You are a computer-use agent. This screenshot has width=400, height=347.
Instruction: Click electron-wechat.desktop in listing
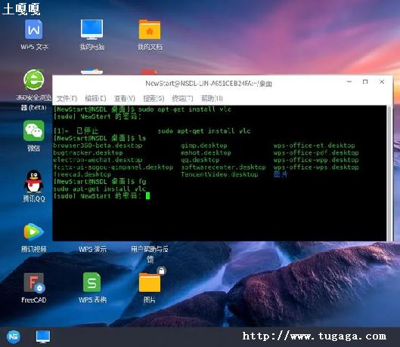[98, 160]
